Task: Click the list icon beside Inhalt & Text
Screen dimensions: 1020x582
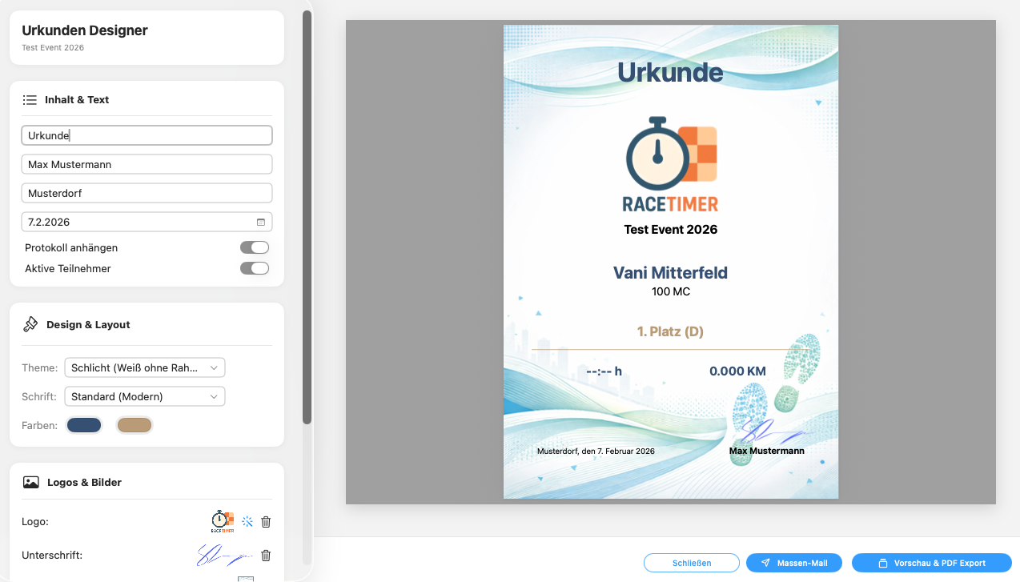Action: click(30, 100)
